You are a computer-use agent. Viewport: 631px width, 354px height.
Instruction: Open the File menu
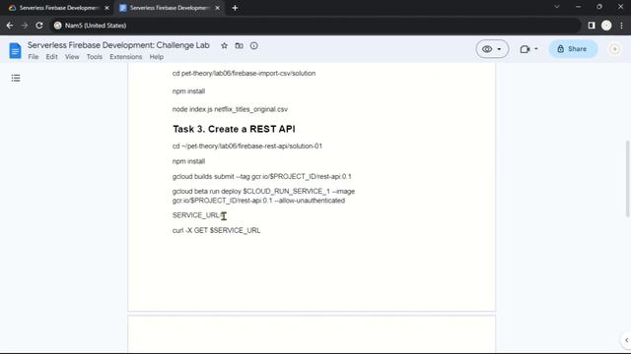tap(34, 57)
